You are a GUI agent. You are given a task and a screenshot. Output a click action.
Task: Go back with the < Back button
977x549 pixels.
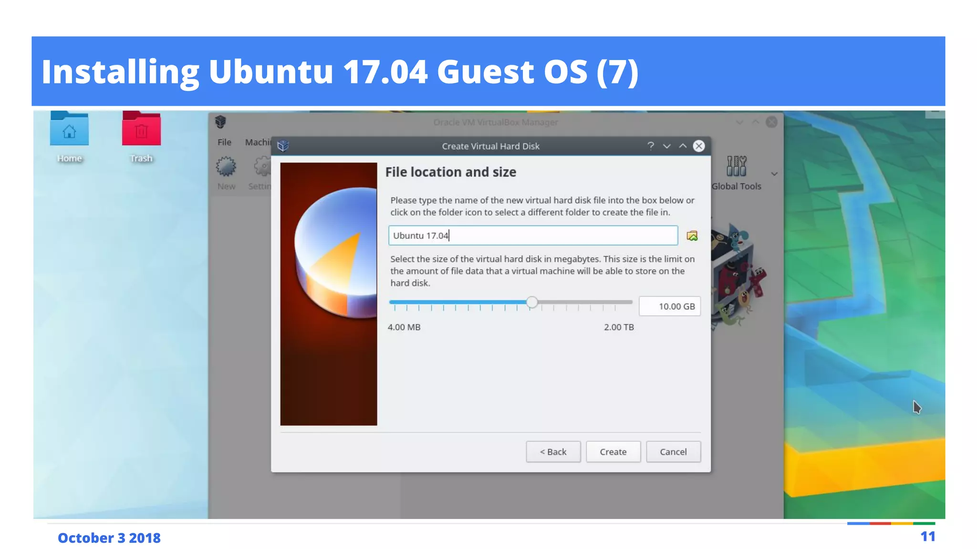pyautogui.click(x=553, y=452)
